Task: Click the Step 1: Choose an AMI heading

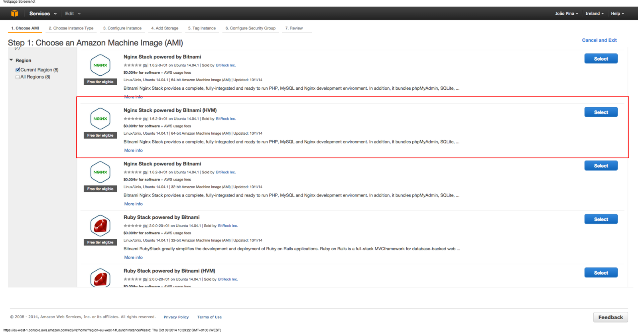Action: tap(95, 43)
